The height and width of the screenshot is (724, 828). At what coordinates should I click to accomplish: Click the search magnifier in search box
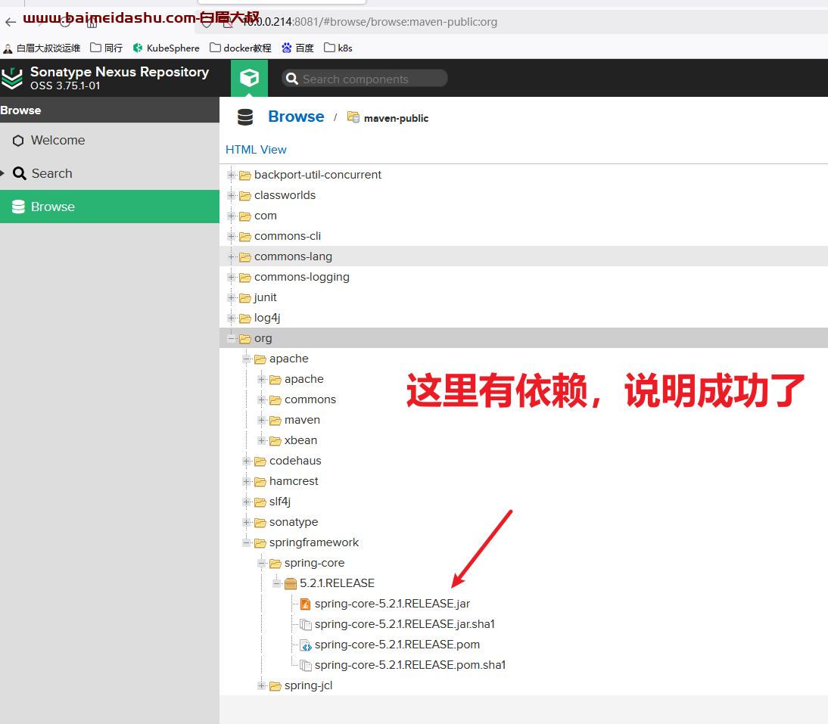point(291,79)
